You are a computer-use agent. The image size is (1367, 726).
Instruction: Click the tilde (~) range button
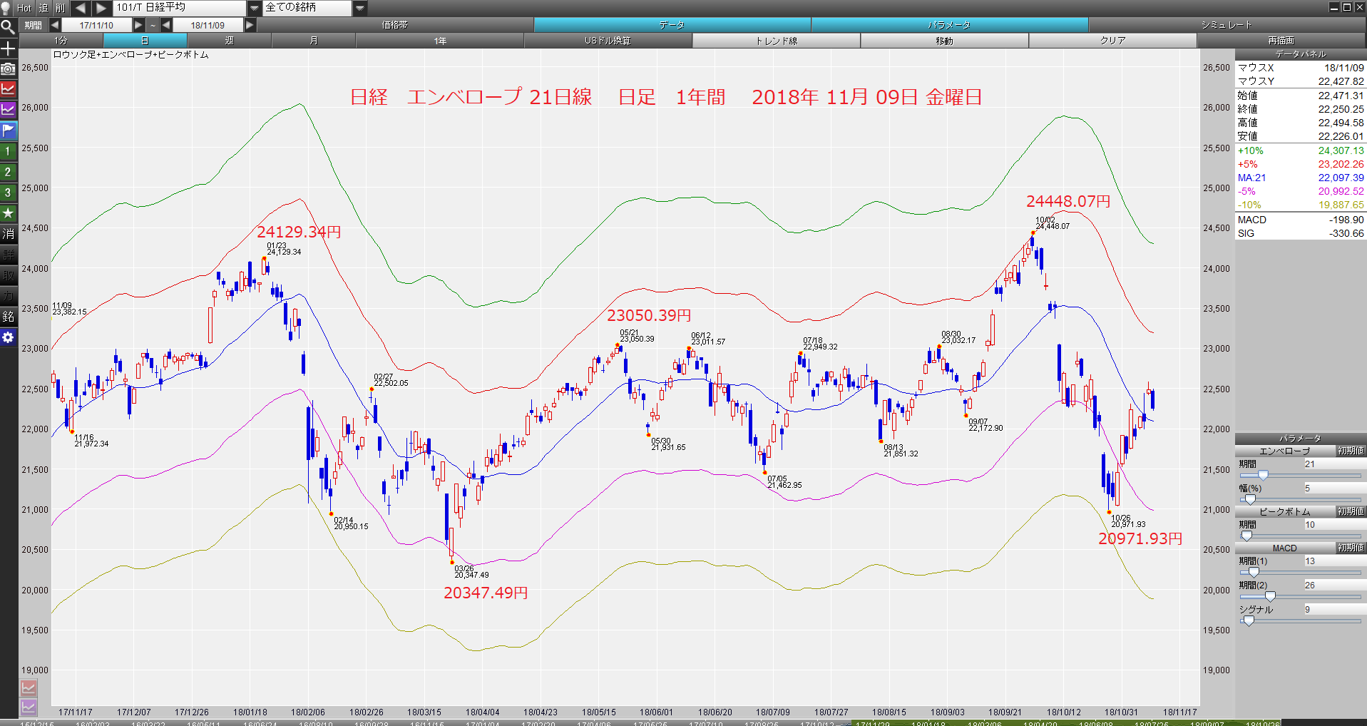pos(153,25)
